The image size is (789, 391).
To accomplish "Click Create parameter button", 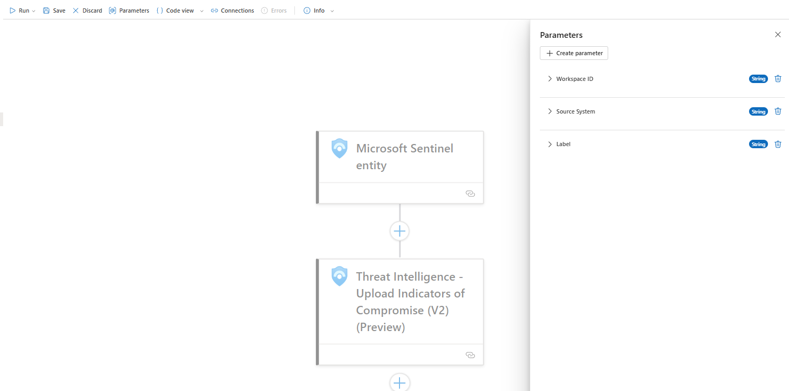I will (x=574, y=53).
